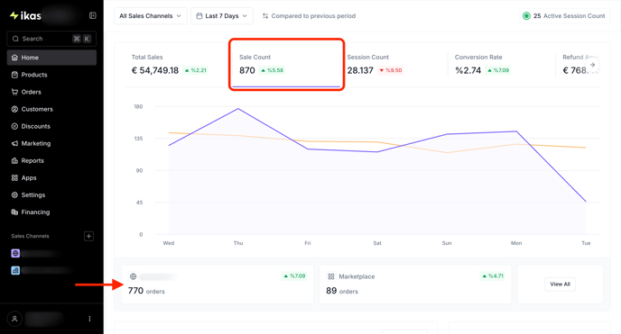The image size is (621, 334).
Task: Open the purple storefront sales channel icon
Action: coord(15,253)
